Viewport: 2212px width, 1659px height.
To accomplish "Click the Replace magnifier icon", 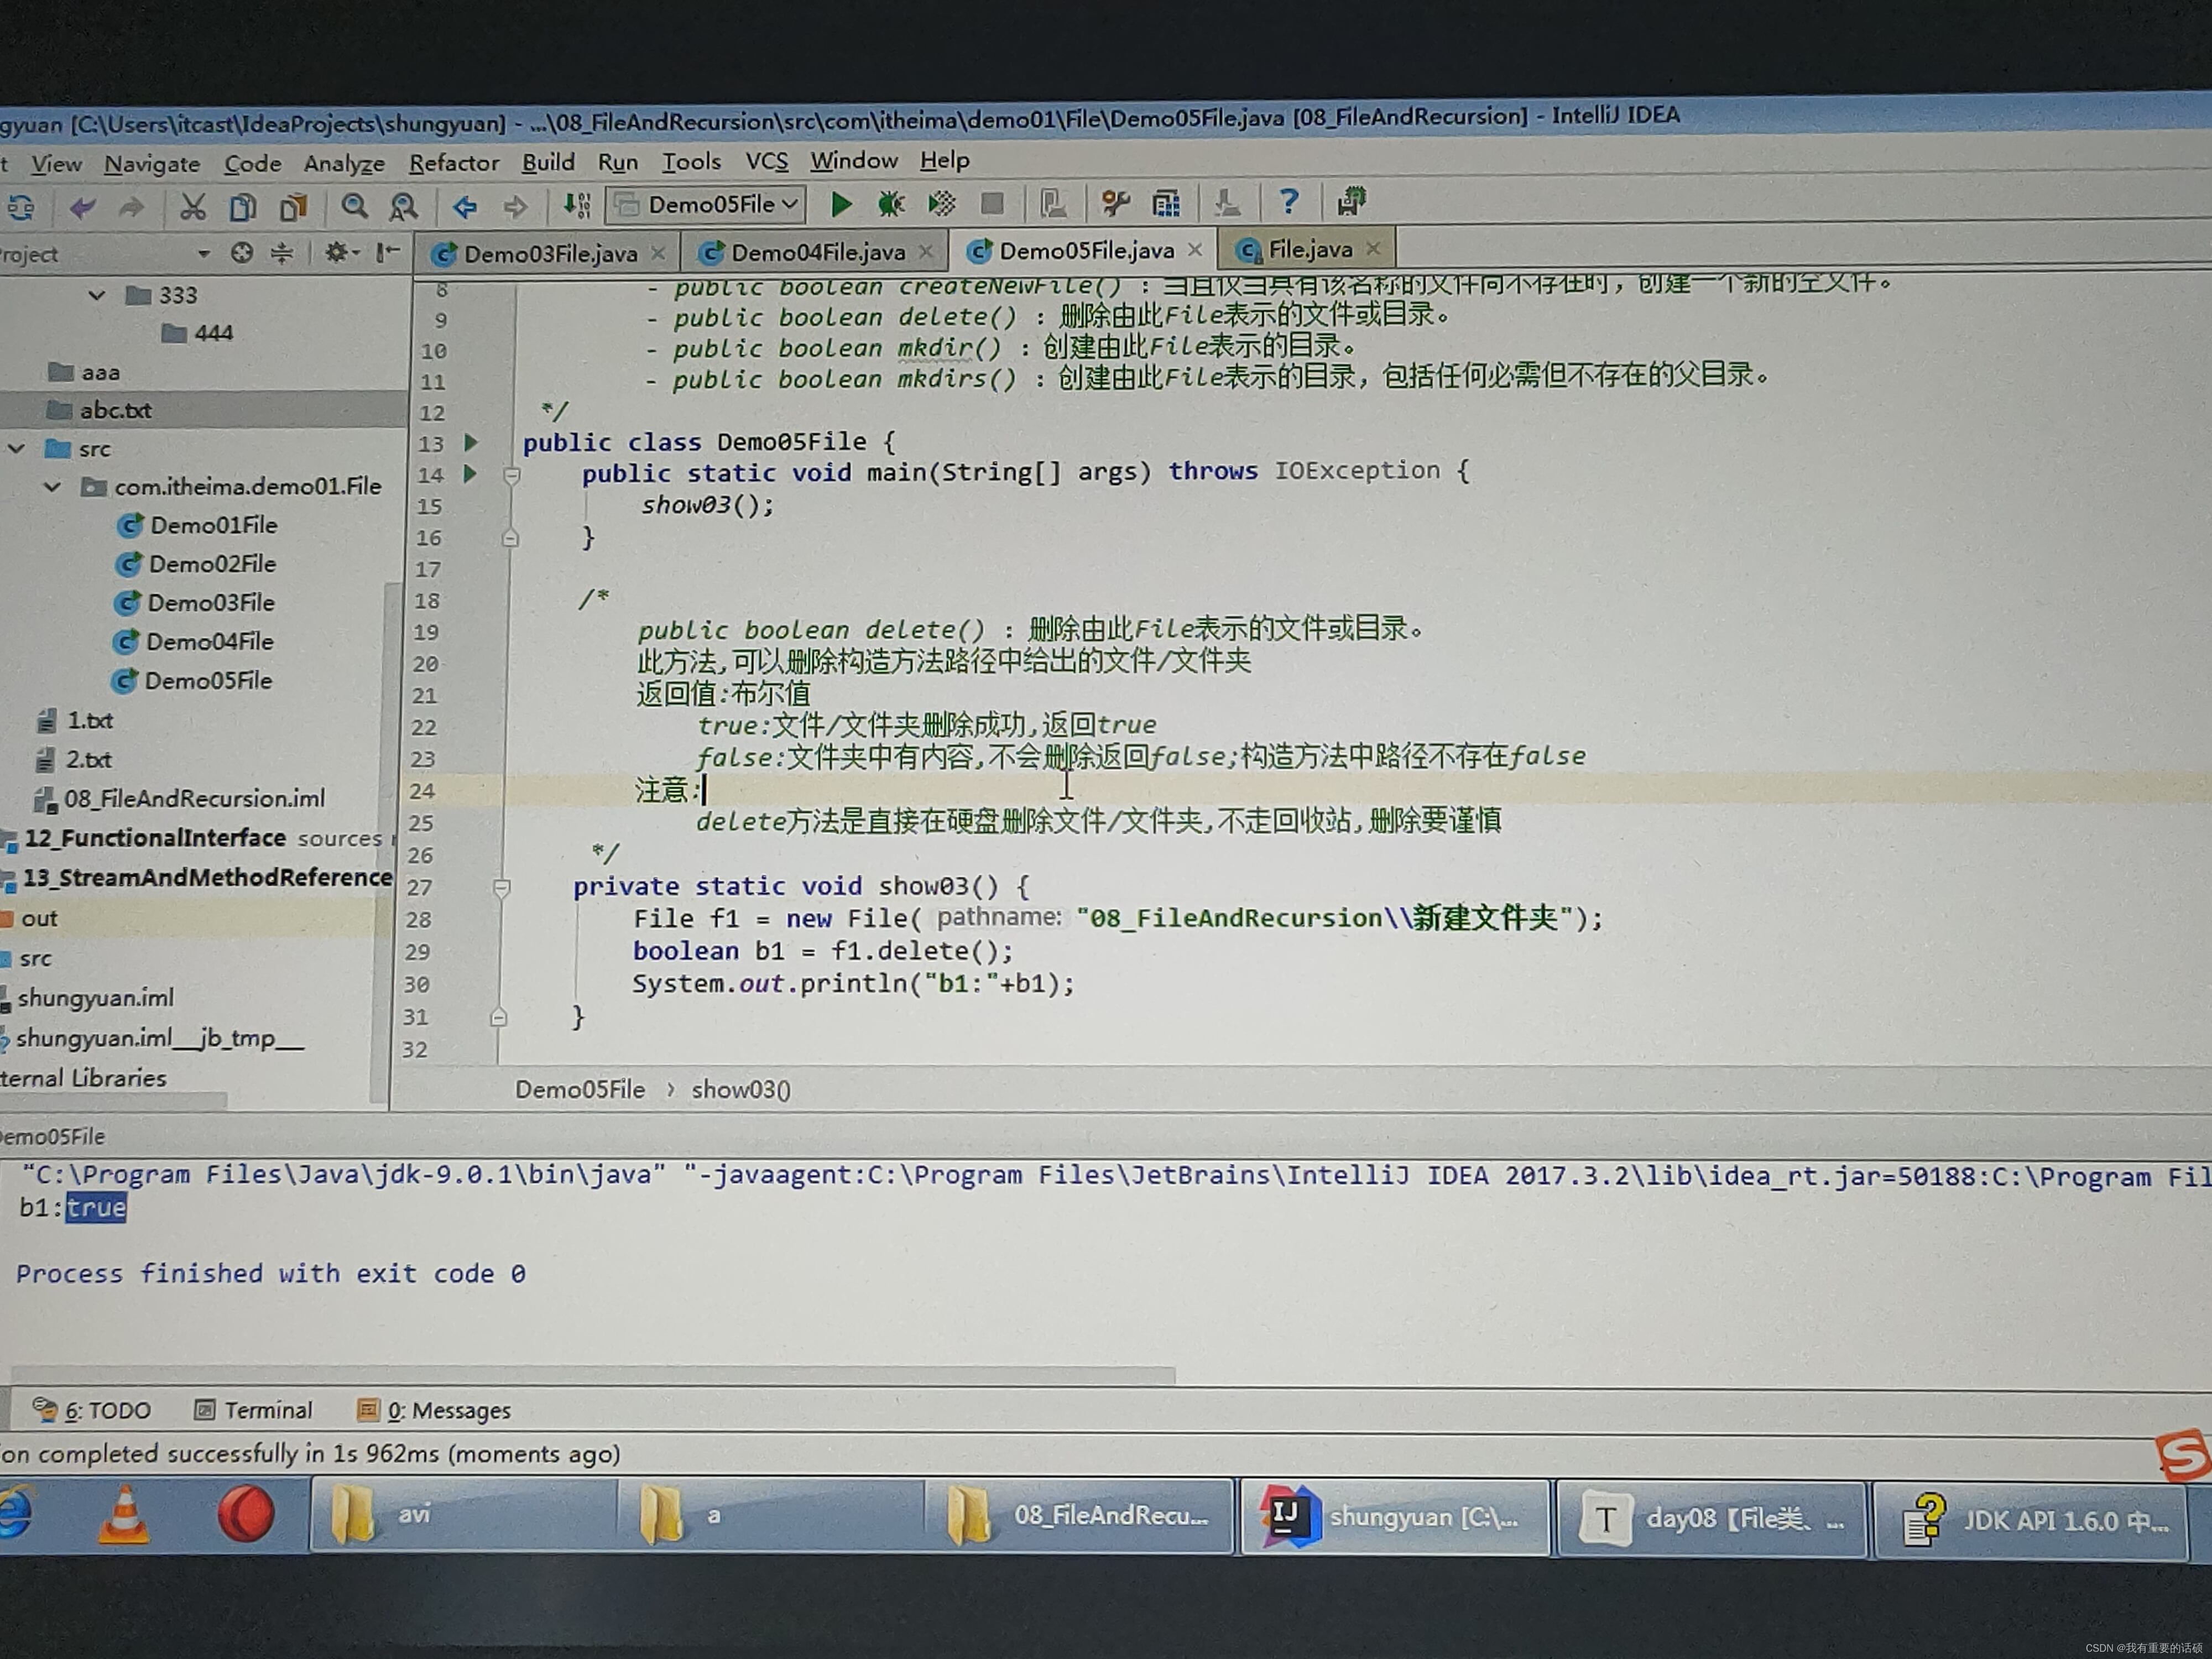I will [x=403, y=206].
